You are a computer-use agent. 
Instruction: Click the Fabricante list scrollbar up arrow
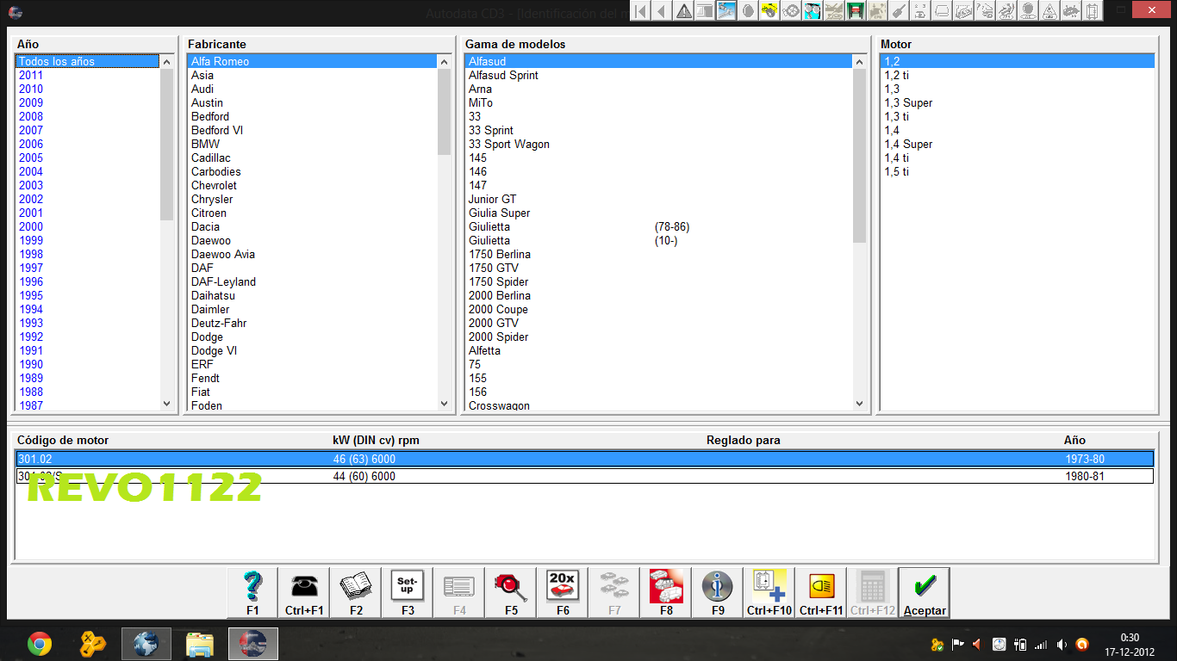click(x=445, y=61)
